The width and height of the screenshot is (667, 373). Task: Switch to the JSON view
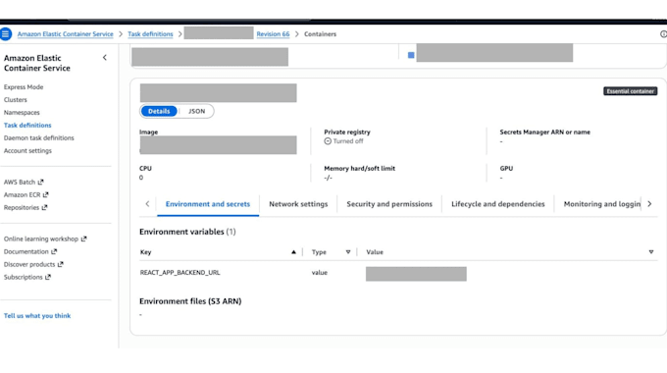196,111
